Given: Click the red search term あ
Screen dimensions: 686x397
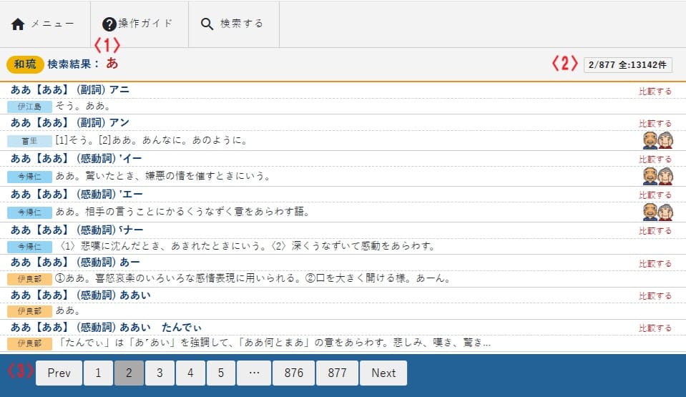Looking at the screenshot, I should 112,64.
